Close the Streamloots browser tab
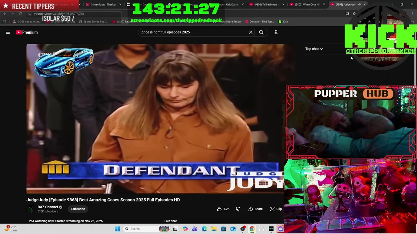This screenshot has width=417, height=234. (x=120, y=5)
